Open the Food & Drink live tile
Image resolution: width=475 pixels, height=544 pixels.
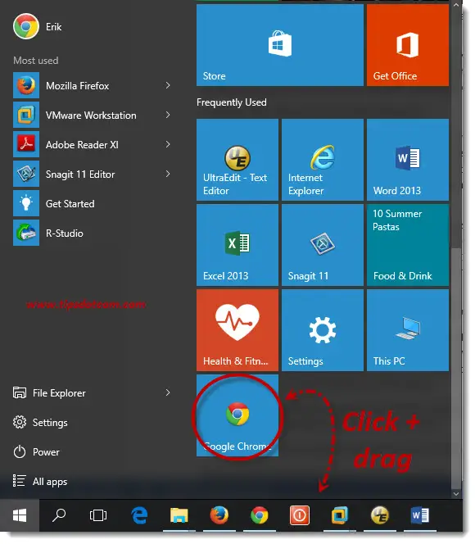(x=408, y=245)
